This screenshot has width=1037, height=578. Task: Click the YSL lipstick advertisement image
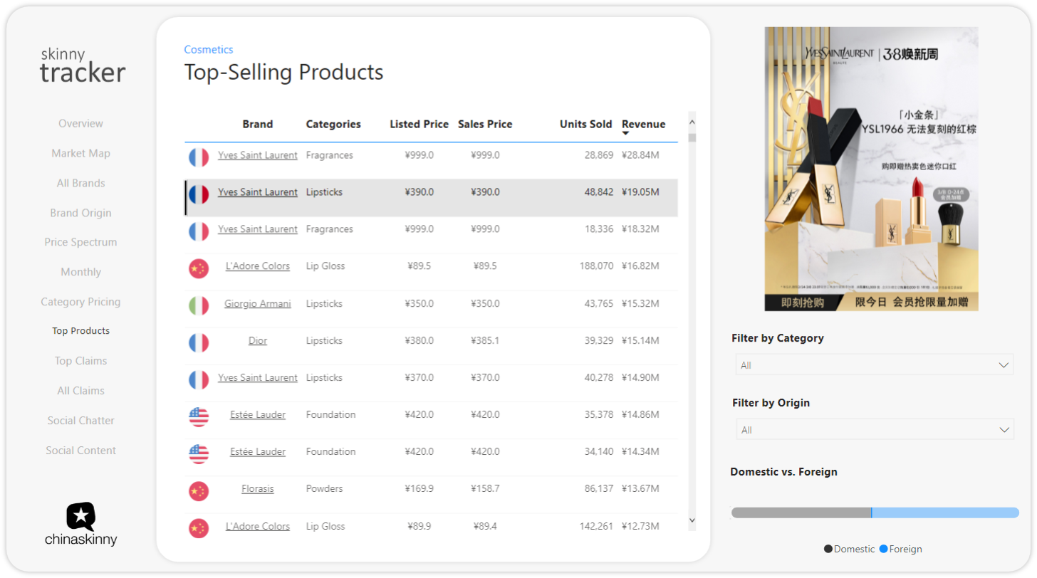pyautogui.click(x=871, y=169)
